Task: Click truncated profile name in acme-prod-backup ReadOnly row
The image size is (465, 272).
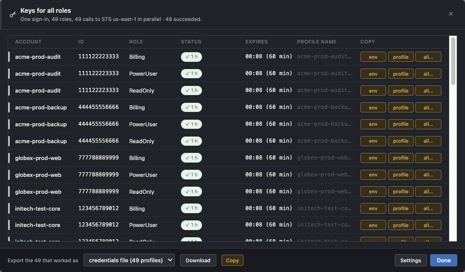Action: click(x=324, y=141)
